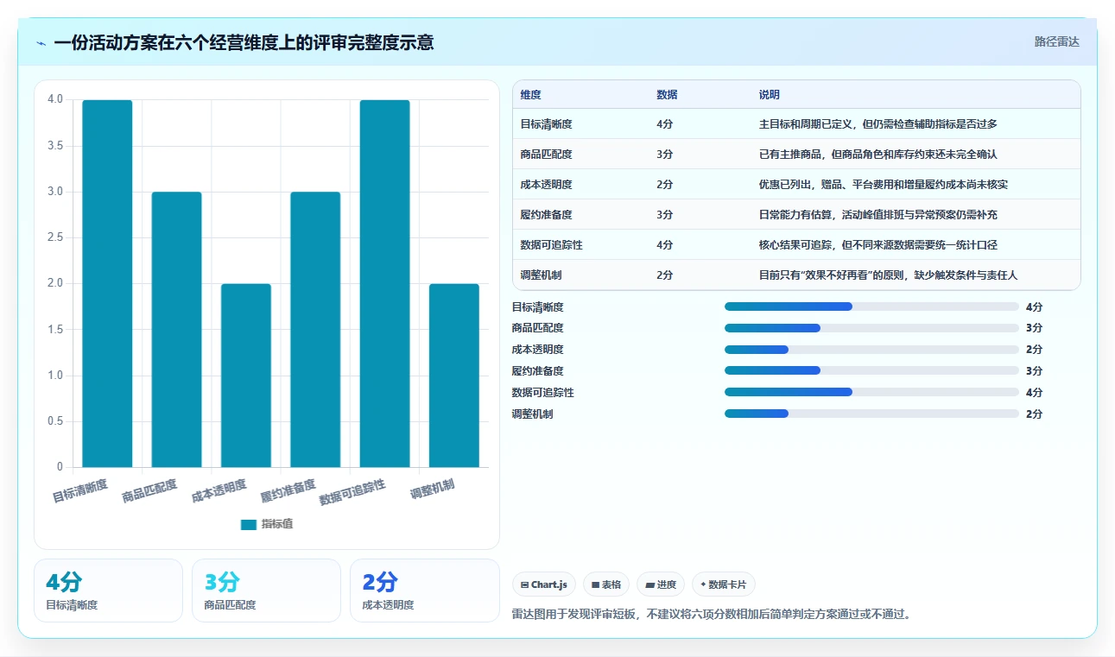This screenshot has width=1115, height=657.
Task: Click the 目标清晰度 bar in chart
Action: pyautogui.click(x=107, y=283)
